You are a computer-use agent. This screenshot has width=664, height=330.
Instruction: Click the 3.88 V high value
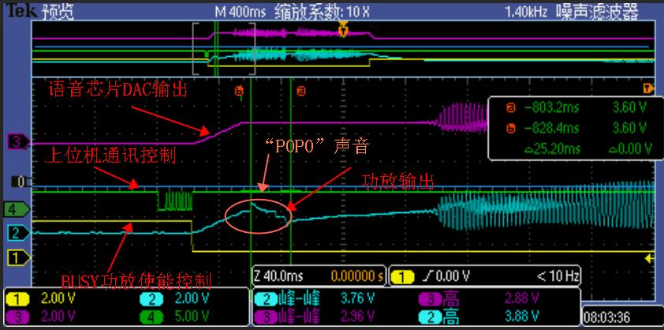522,316
